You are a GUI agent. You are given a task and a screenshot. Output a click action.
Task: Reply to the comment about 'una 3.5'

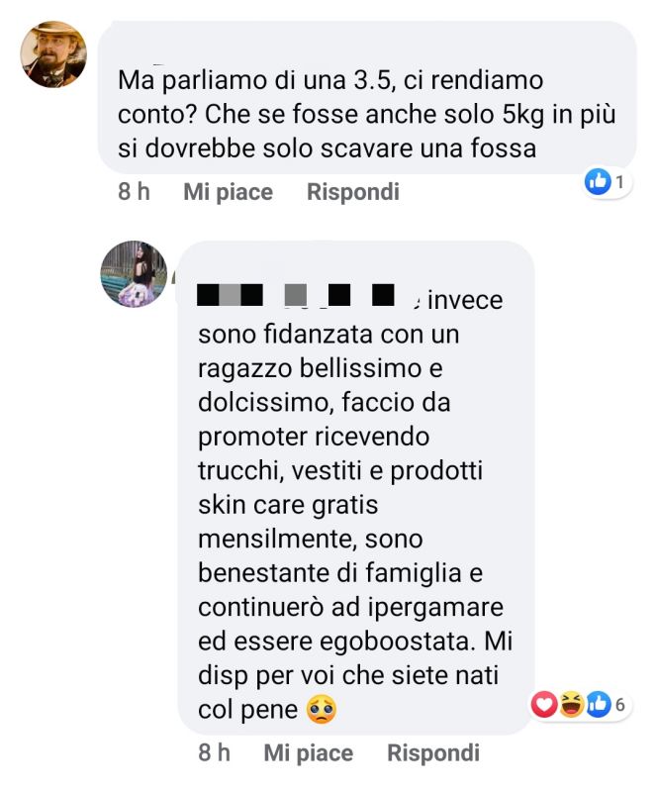click(x=353, y=192)
